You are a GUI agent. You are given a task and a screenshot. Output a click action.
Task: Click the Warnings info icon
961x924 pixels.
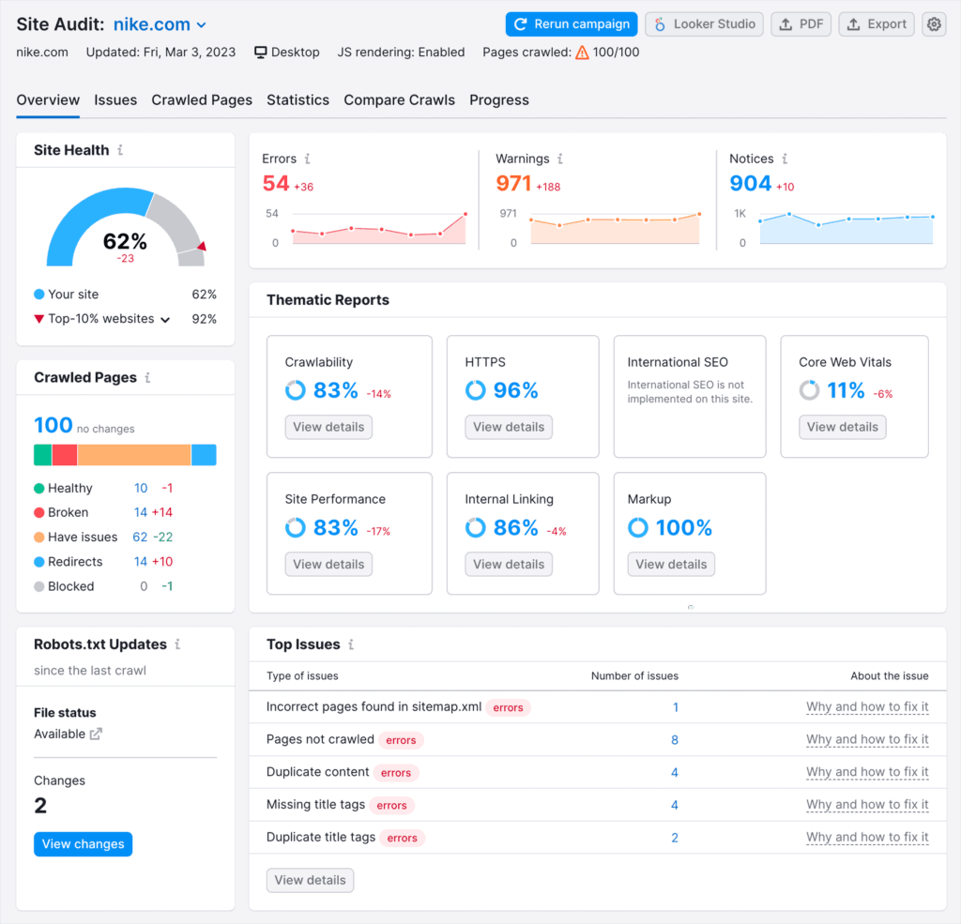[x=559, y=159]
